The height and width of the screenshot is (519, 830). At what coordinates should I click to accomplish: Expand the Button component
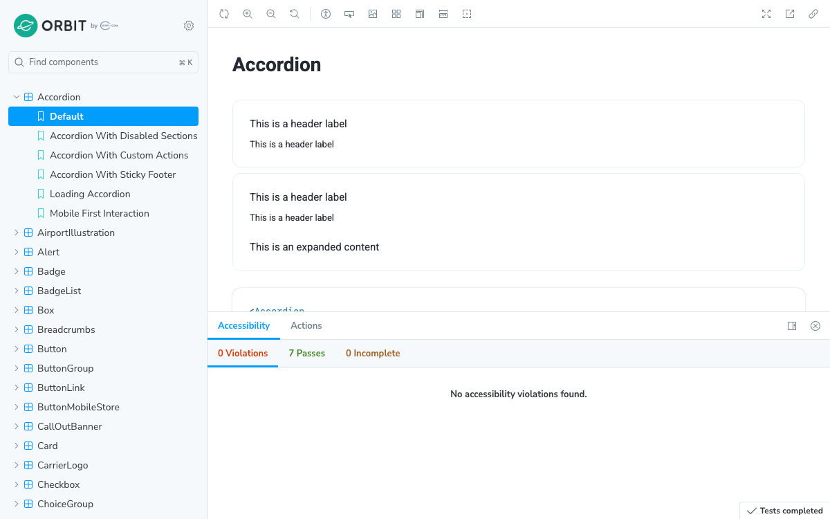click(103, 349)
